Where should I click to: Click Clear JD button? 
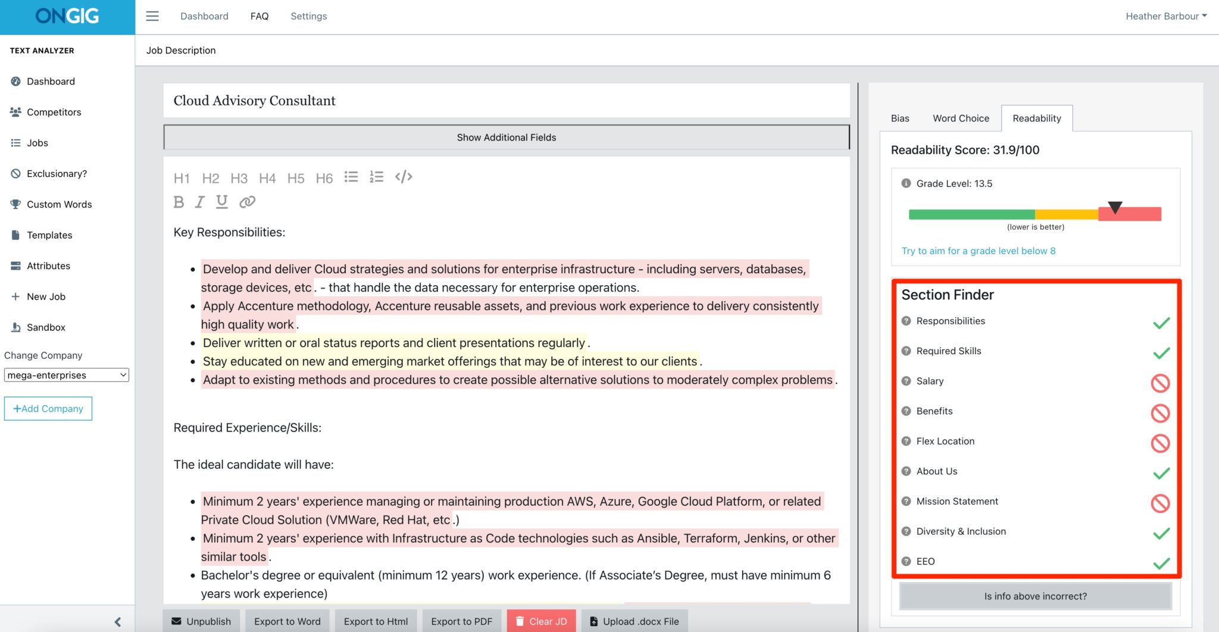coord(541,621)
